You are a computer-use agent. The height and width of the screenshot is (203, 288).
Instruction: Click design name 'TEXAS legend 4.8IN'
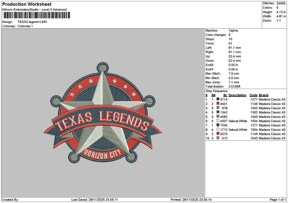click(x=32, y=22)
